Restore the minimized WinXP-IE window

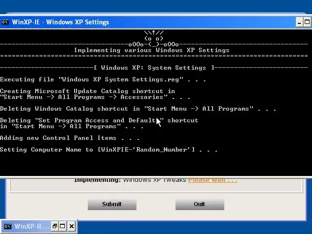point(55,226)
